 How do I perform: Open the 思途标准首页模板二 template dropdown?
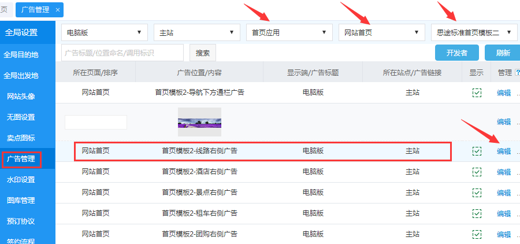coord(474,32)
